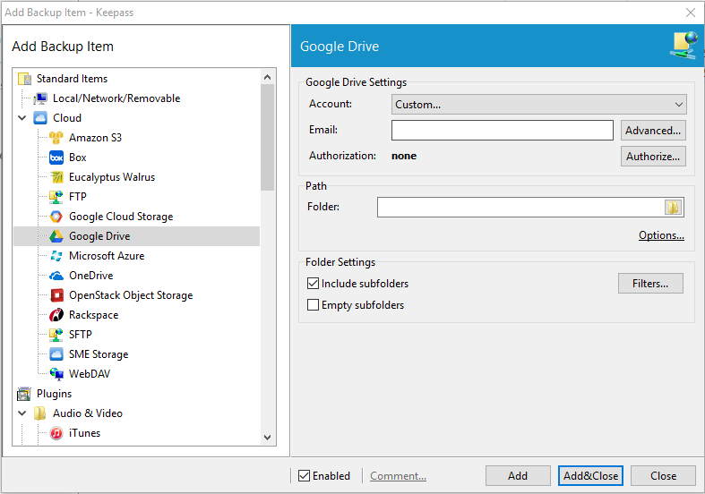Enable the Empty subfolders checkbox
The image size is (705, 494).
tap(313, 305)
